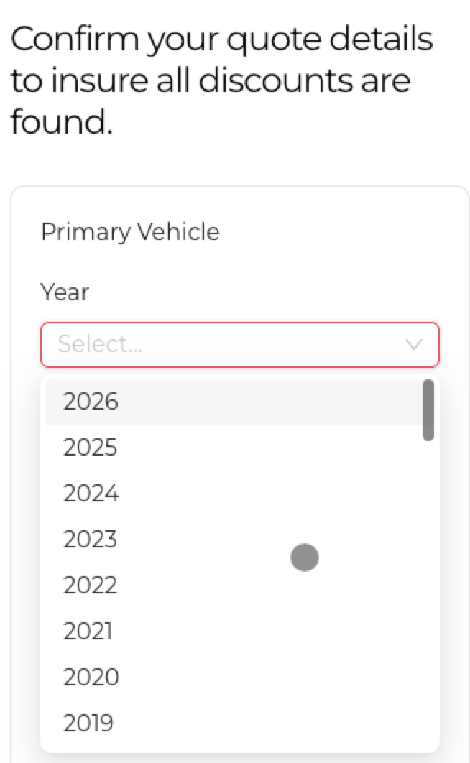Choose the 2022 option
Screen dimensions: 470x763
tap(90, 586)
